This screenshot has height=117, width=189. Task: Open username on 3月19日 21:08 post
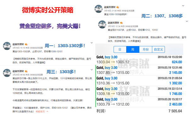110,7
